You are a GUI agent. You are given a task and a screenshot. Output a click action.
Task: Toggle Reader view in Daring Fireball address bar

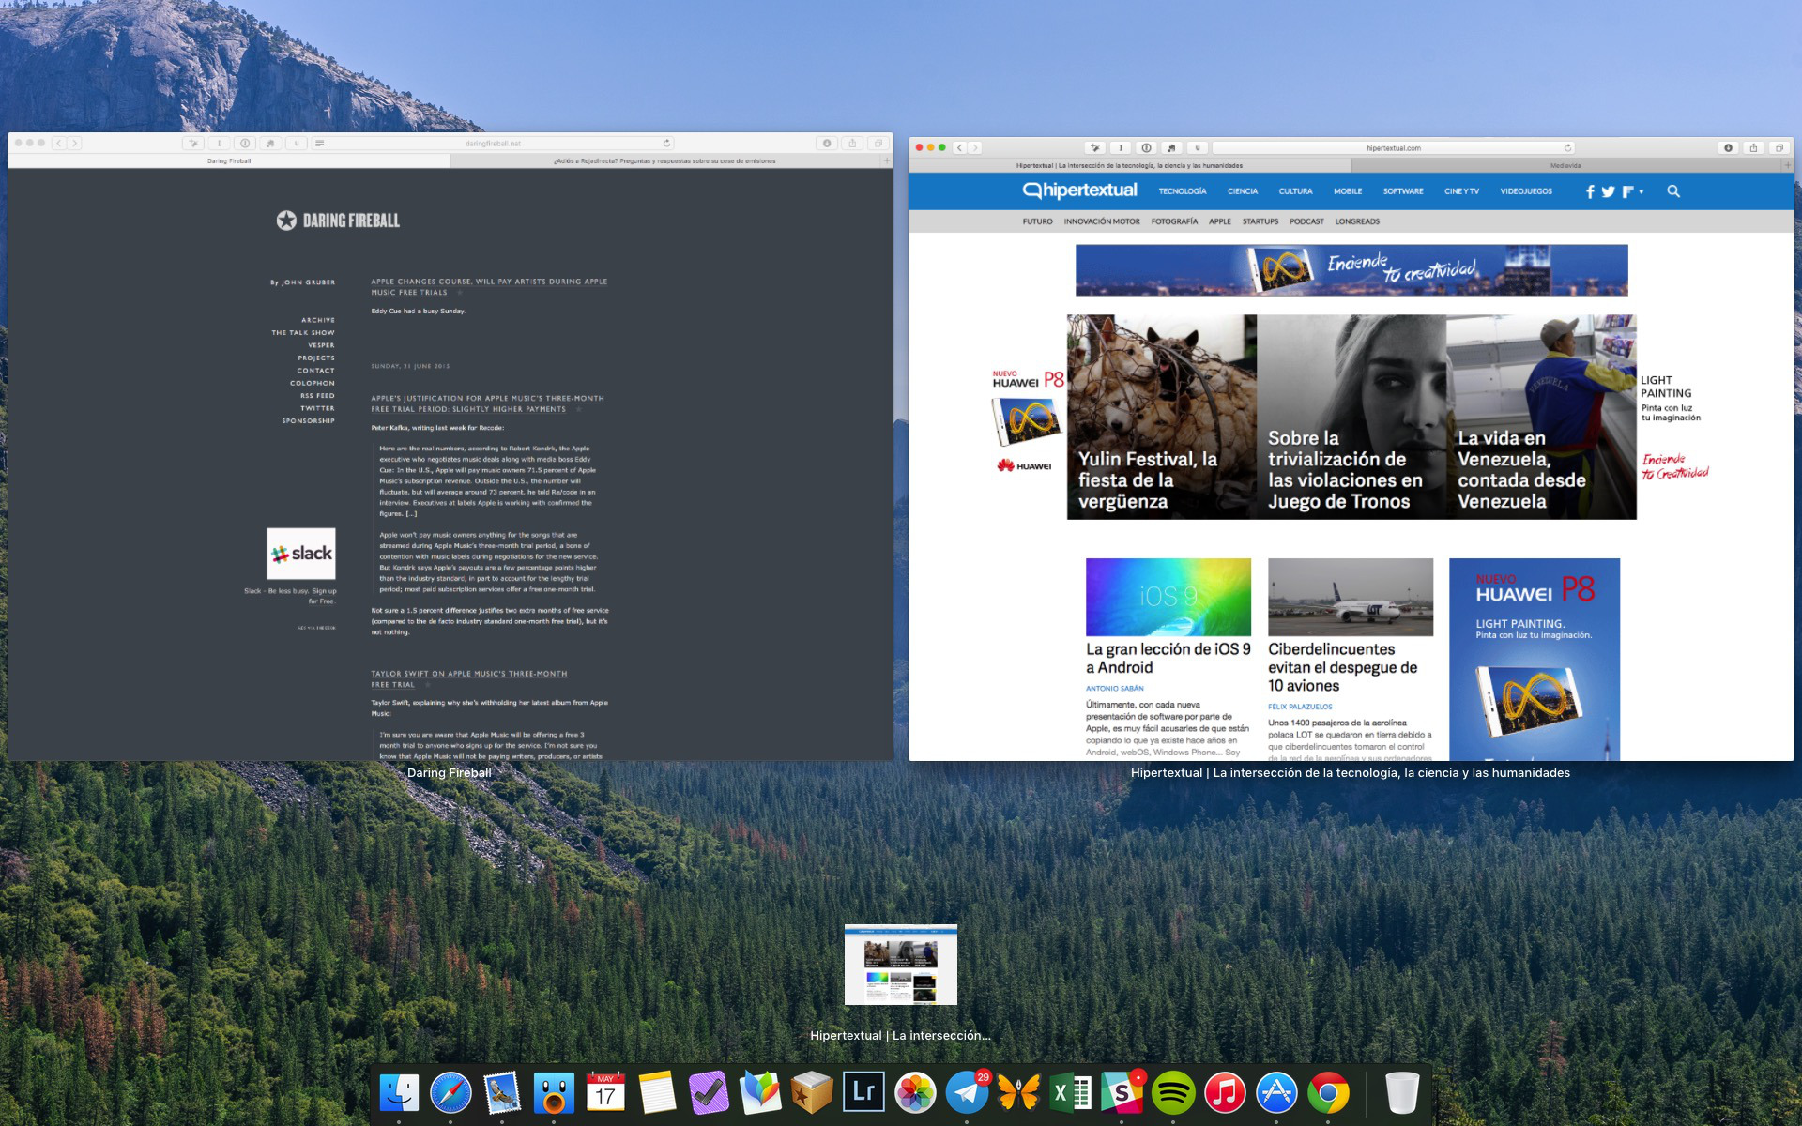(319, 144)
